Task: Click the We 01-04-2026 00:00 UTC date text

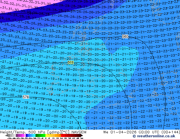Action: tap(131, 132)
